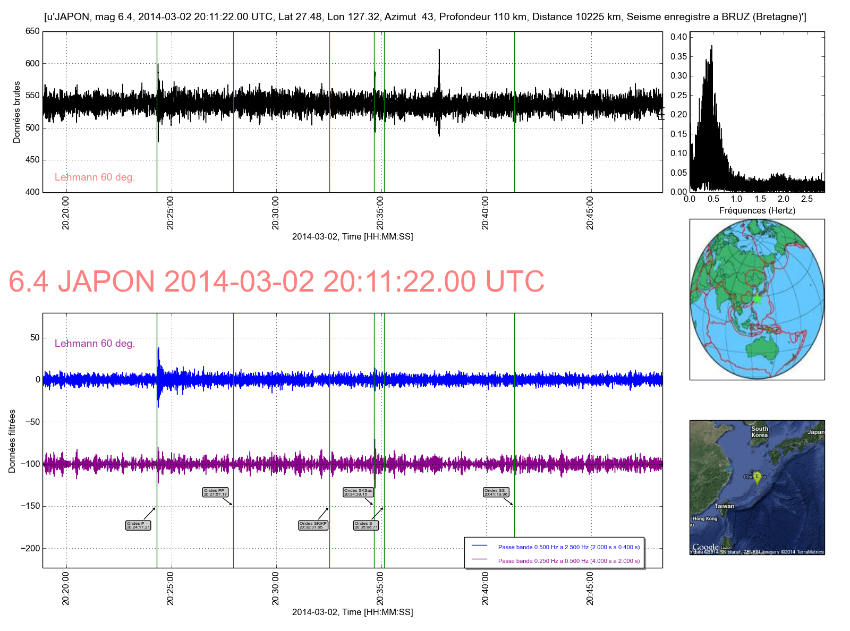Click the Ondes SS annotation box
Viewport: 850px width, 631px height.
pyautogui.click(x=496, y=492)
